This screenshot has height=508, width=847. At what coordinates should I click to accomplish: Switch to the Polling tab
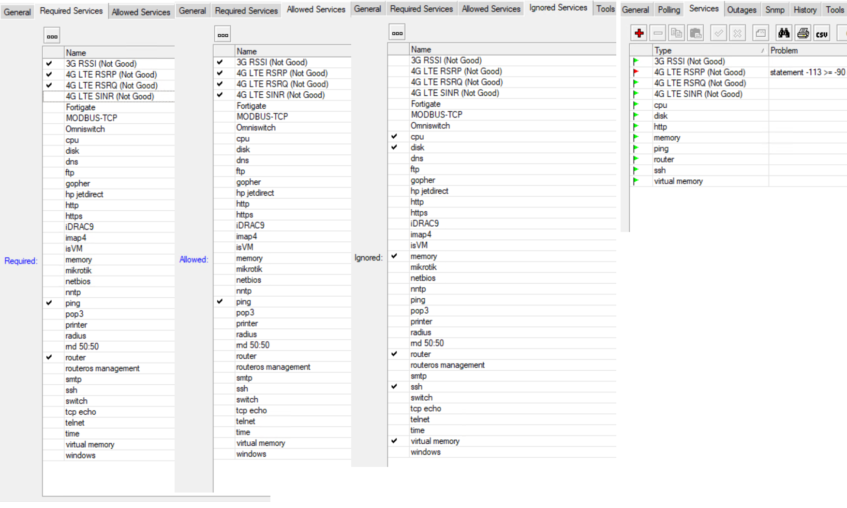(669, 10)
